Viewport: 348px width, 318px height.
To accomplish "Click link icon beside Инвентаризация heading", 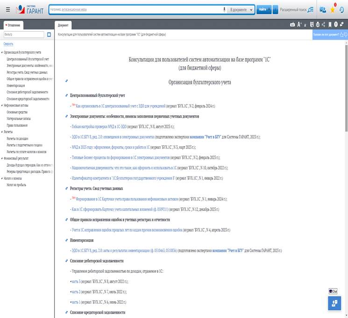I will [66, 240].
